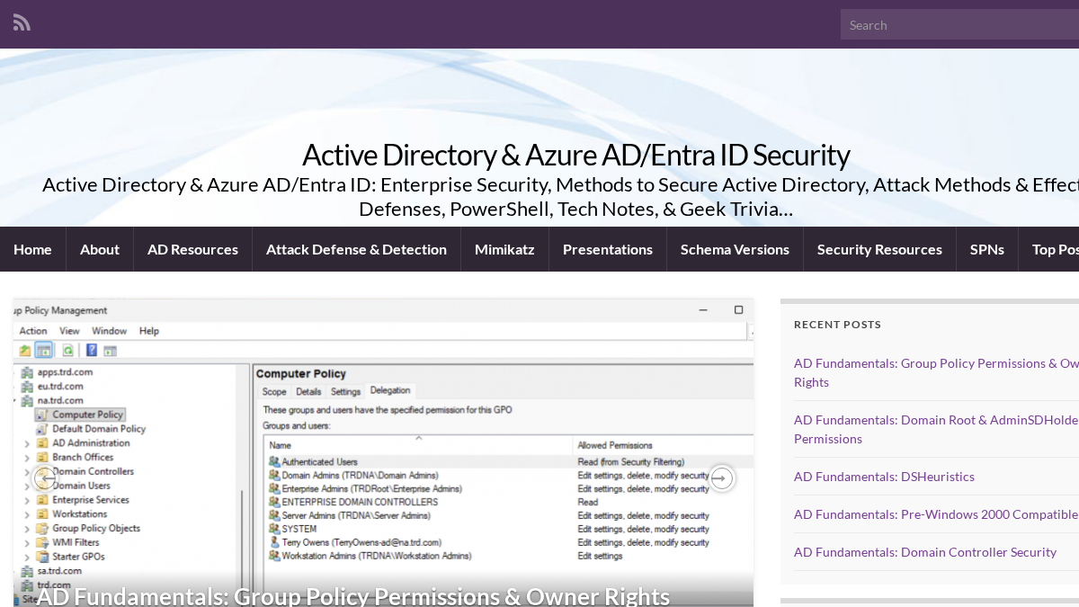Image resolution: width=1079 pixels, height=607 pixels.
Task: Open the About menu item
Action: pyautogui.click(x=100, y=249)
